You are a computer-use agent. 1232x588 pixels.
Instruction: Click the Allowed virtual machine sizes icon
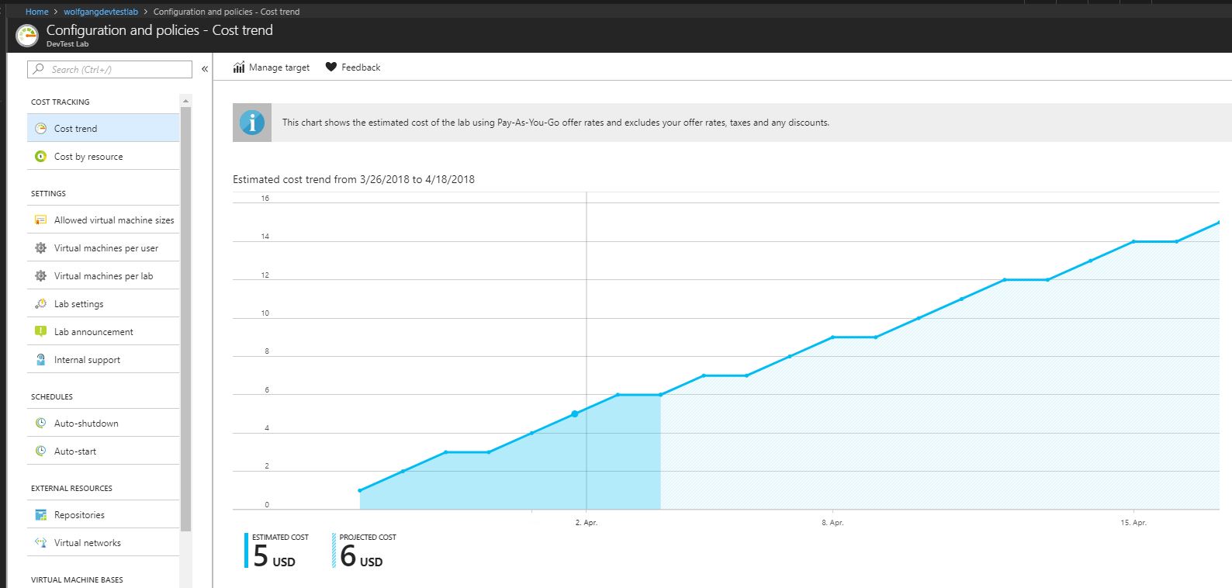(x=40, y=220)
